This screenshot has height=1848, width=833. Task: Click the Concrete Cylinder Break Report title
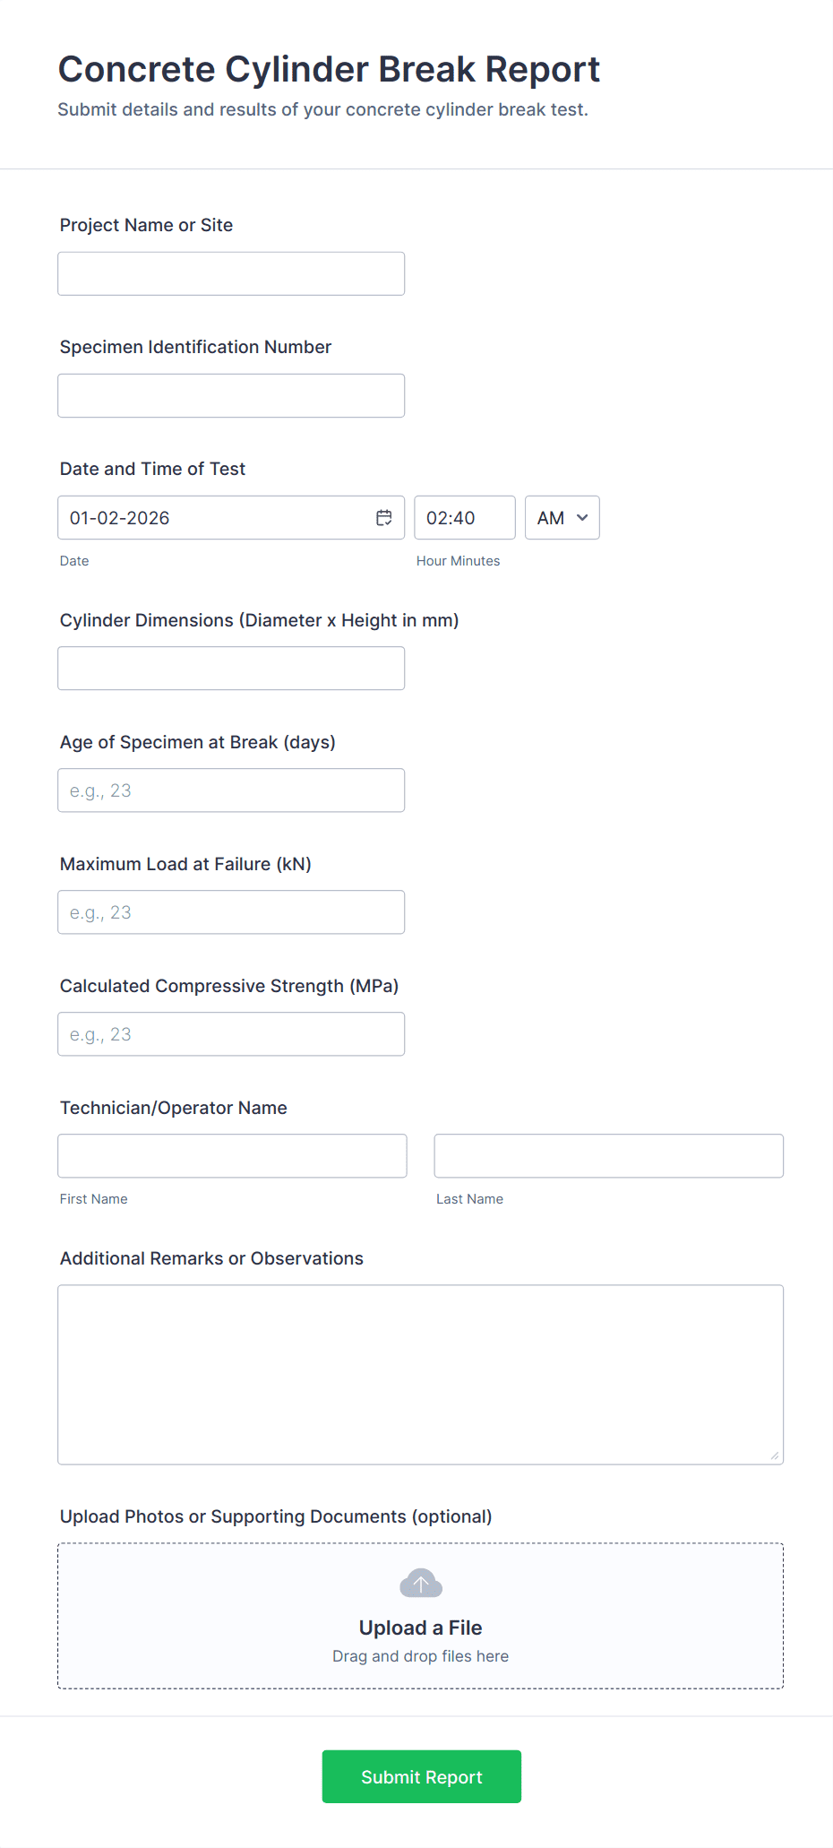(x=329, y=69)
